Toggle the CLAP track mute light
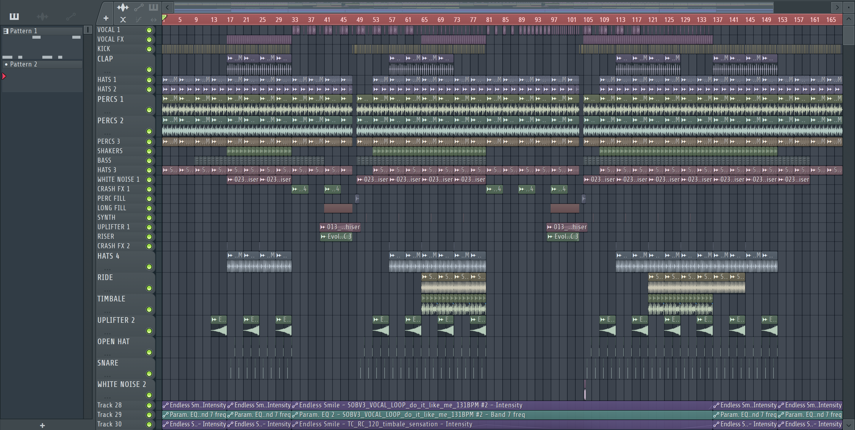This screenshot has height=430, width=855. click(149, 69)
